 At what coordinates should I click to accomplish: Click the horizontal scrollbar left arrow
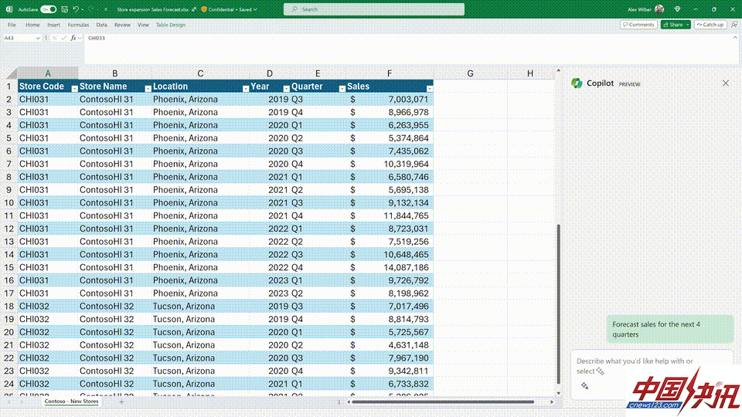tap(349, 402)
